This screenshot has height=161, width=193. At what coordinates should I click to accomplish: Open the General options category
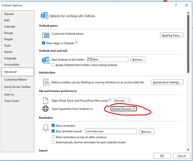[x=17, y=14]
